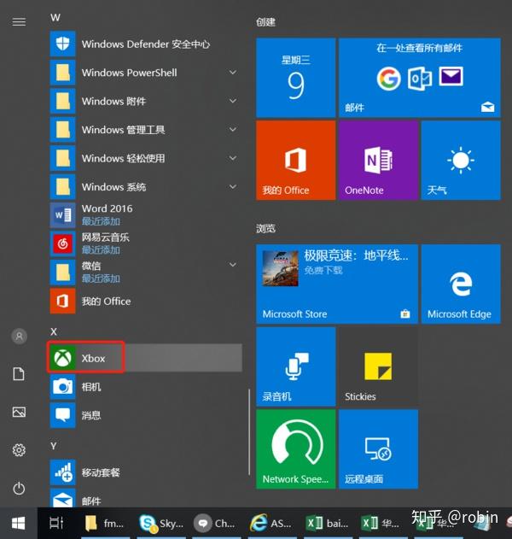Open the 录音机 voice recorder tile
The image size is (512, 539).
295,366
